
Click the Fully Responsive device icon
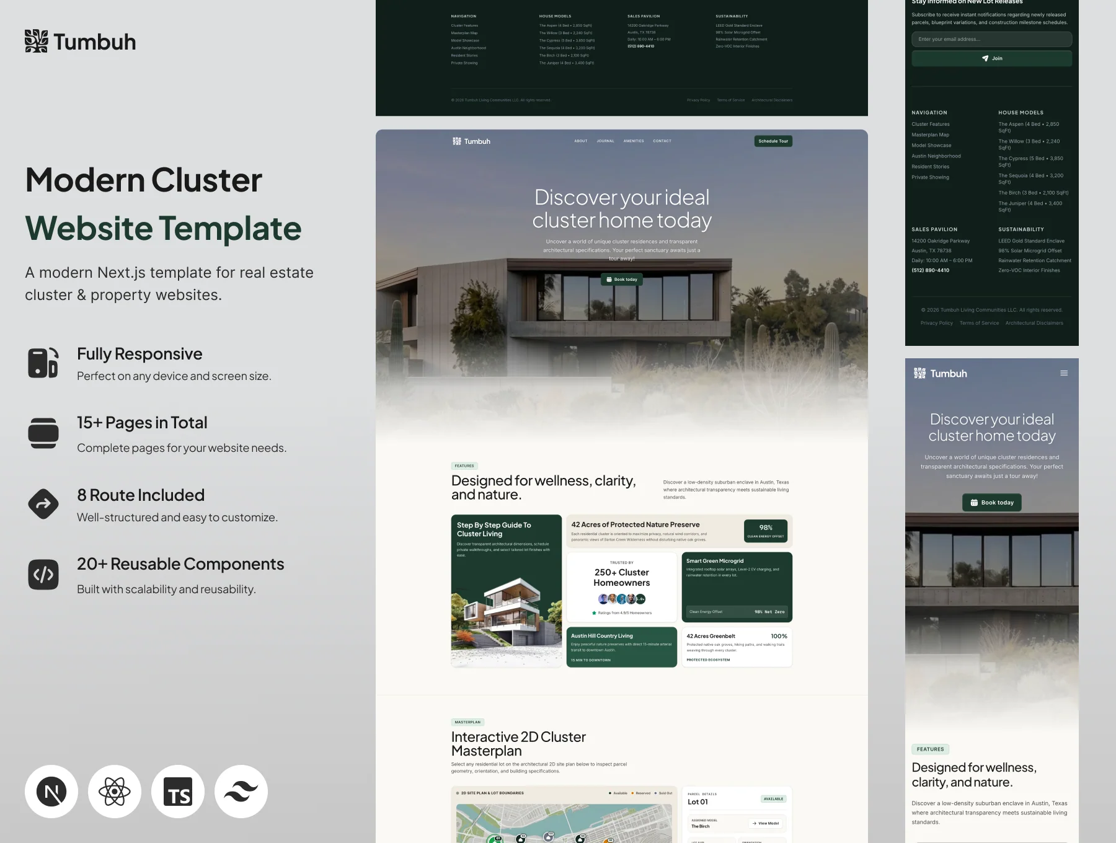(x=43, y=363)
